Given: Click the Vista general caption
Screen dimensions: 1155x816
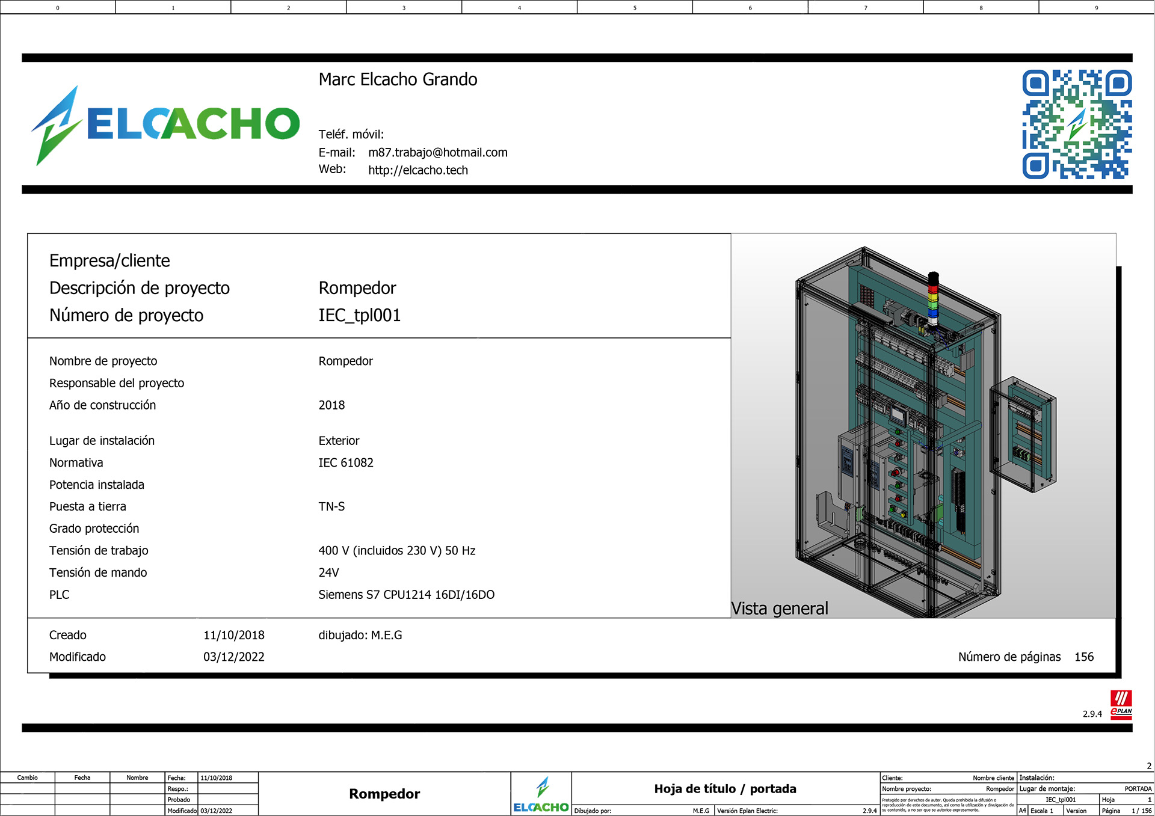Looking at the screenshot, I should 779,609.
